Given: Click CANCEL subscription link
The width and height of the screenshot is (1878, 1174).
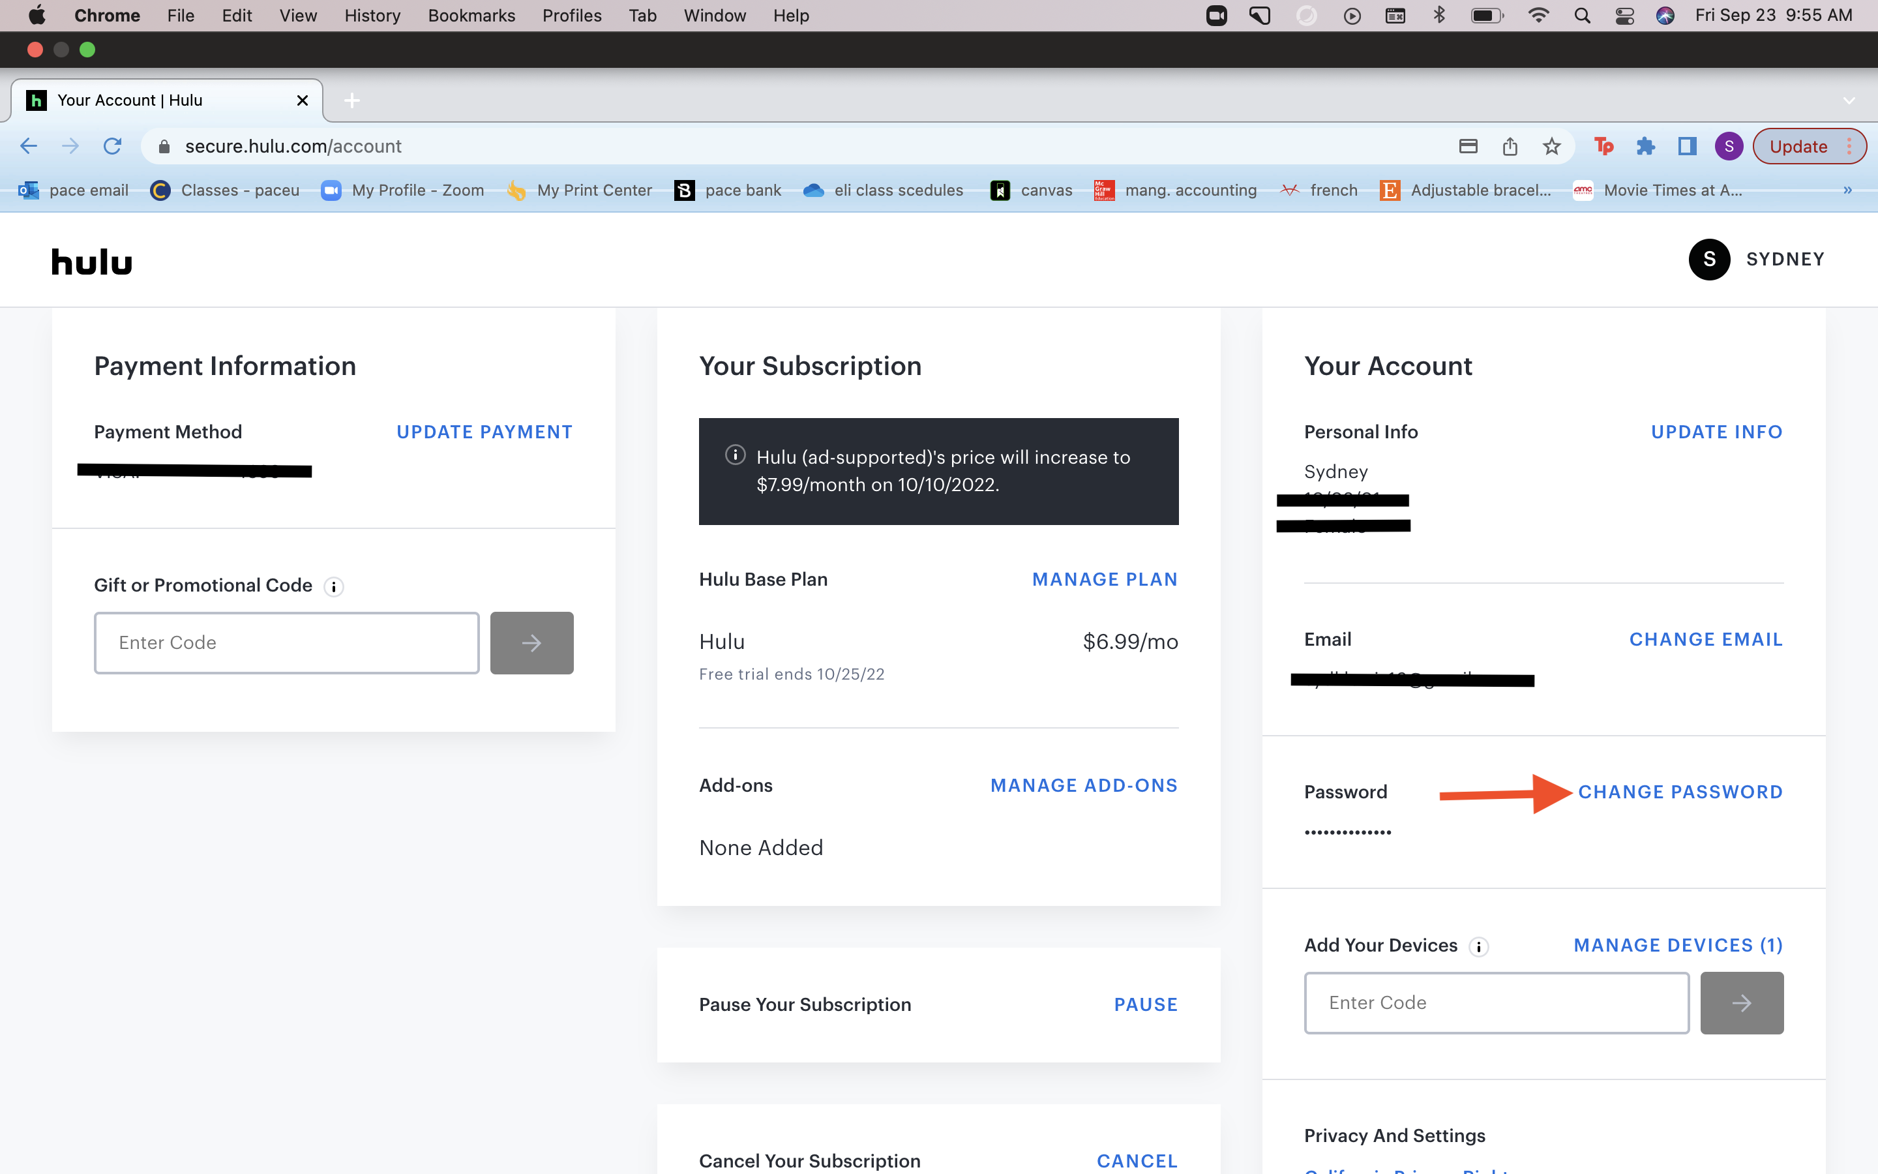Looking at the screenshot, I should point(1138,1161).
